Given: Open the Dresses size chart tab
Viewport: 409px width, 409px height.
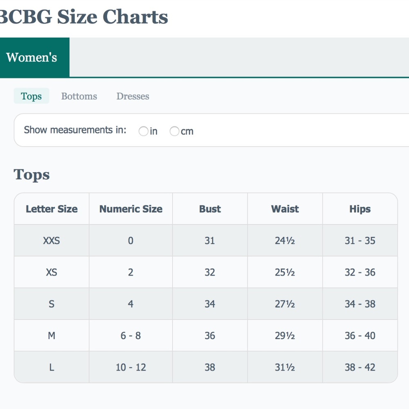Looking at the screenshot, I should (x=133, y=96).
